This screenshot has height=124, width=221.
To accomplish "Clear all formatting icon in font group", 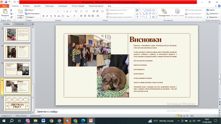I will pyautogui.click(x=76, y=11).
